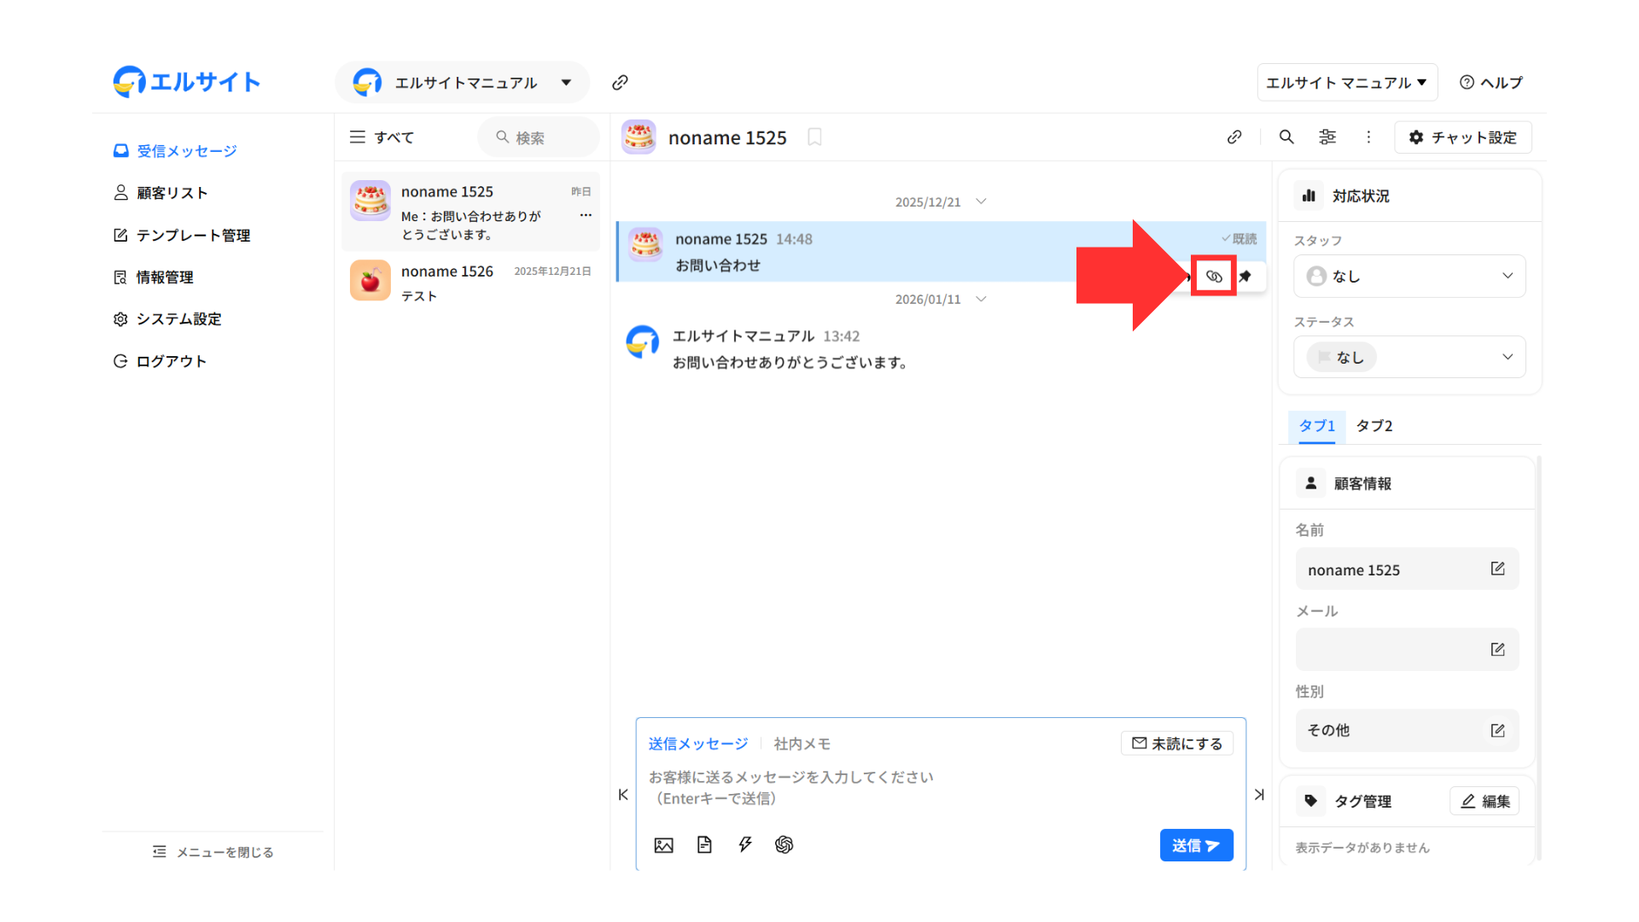Mark conversation as unread with 未読にする

(1176, 744)
